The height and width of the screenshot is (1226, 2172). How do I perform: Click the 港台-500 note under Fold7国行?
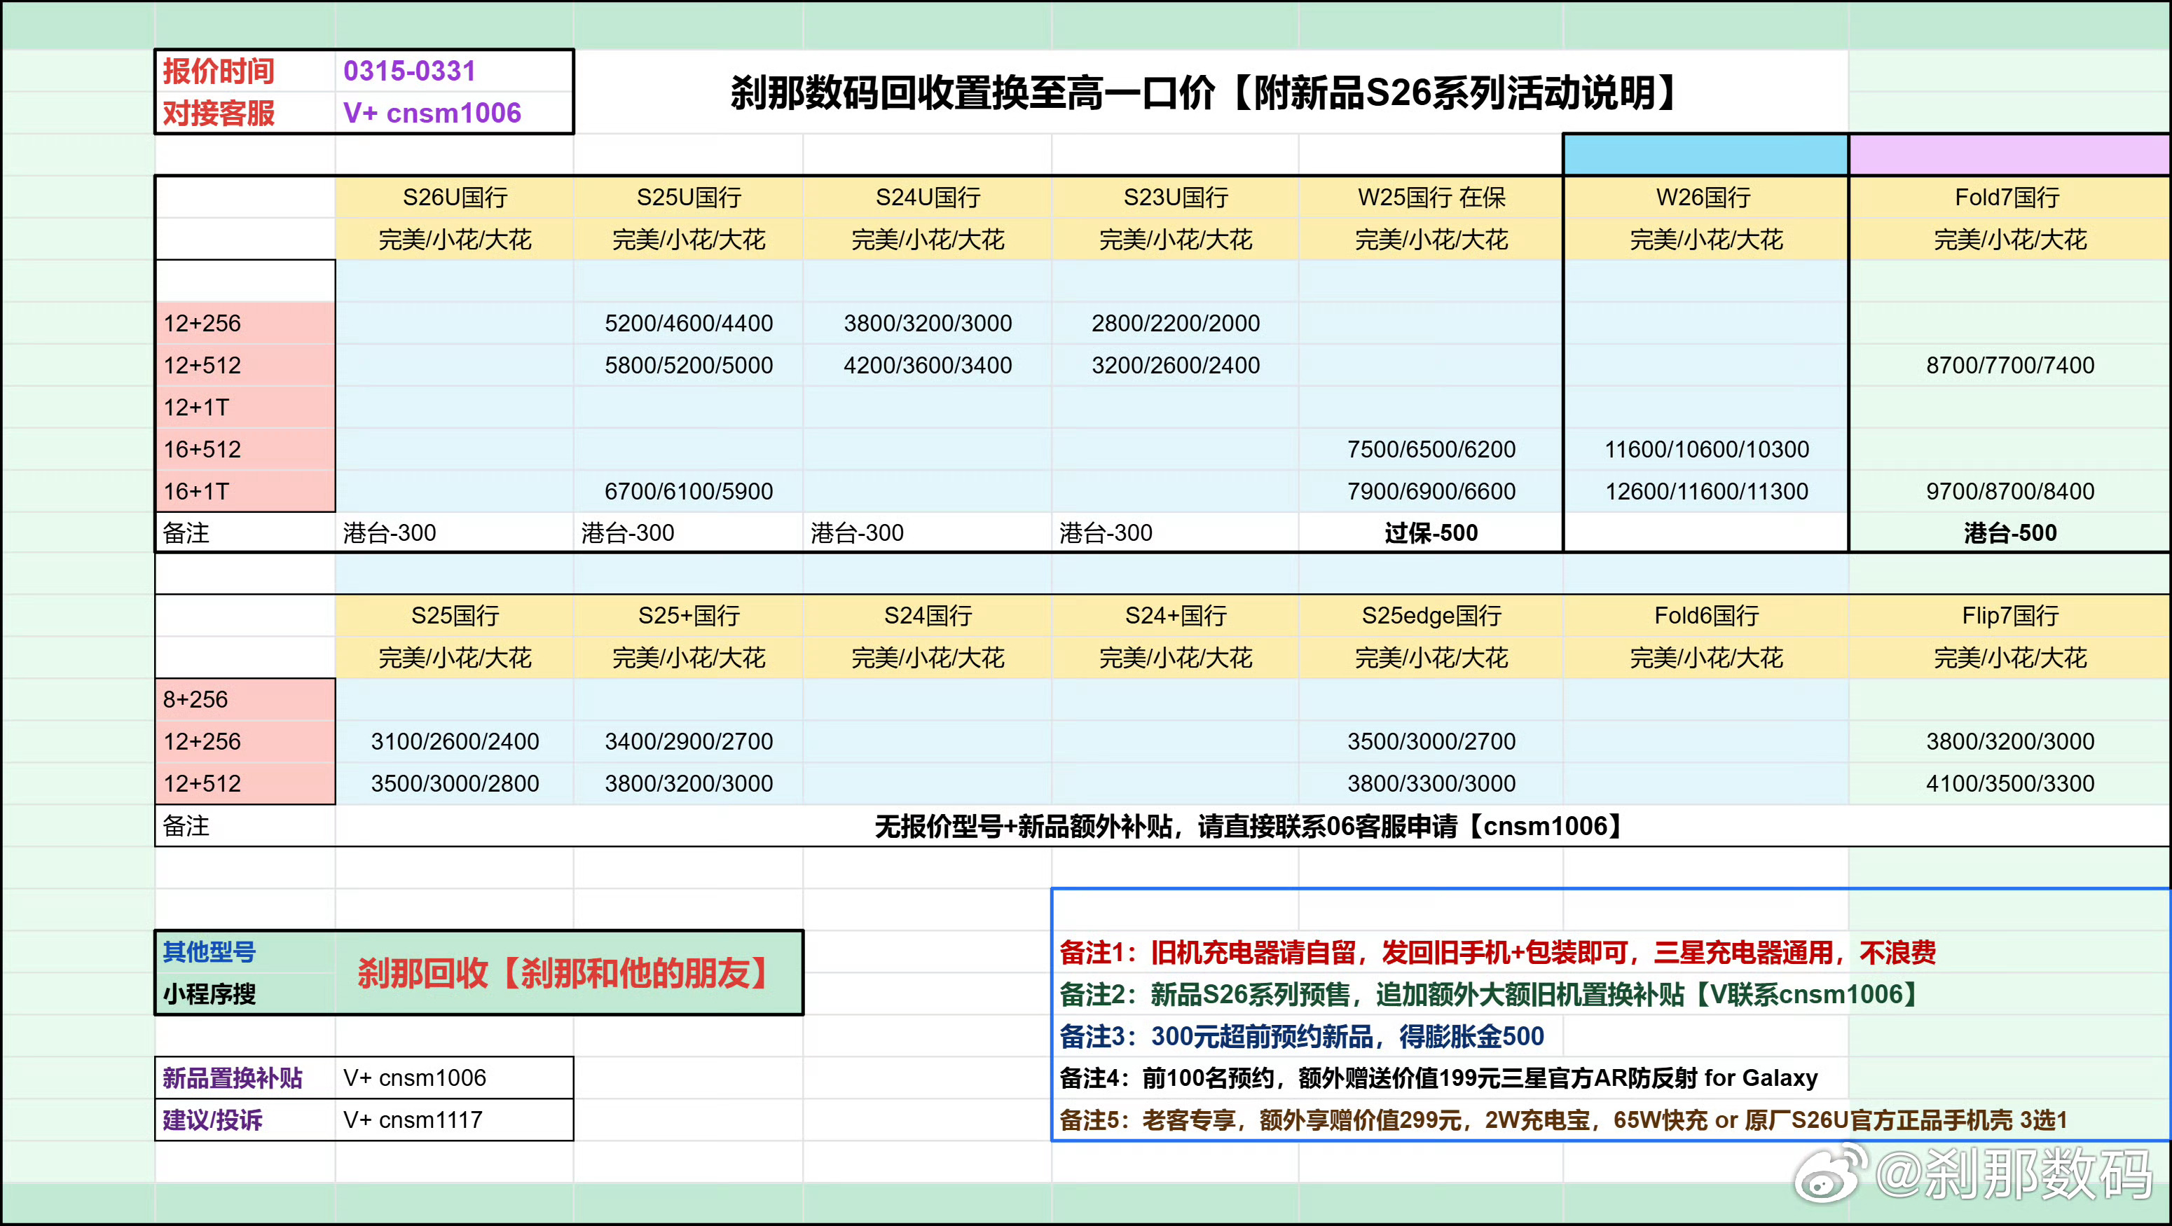tap(2007, 532)
